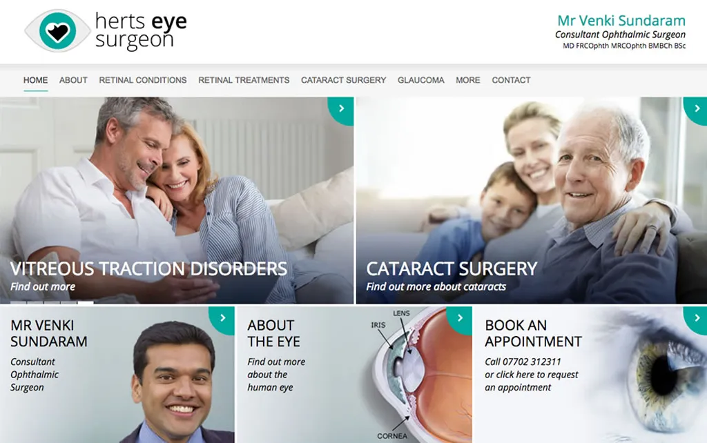Click arrow icon on About The Eye card

460,318
